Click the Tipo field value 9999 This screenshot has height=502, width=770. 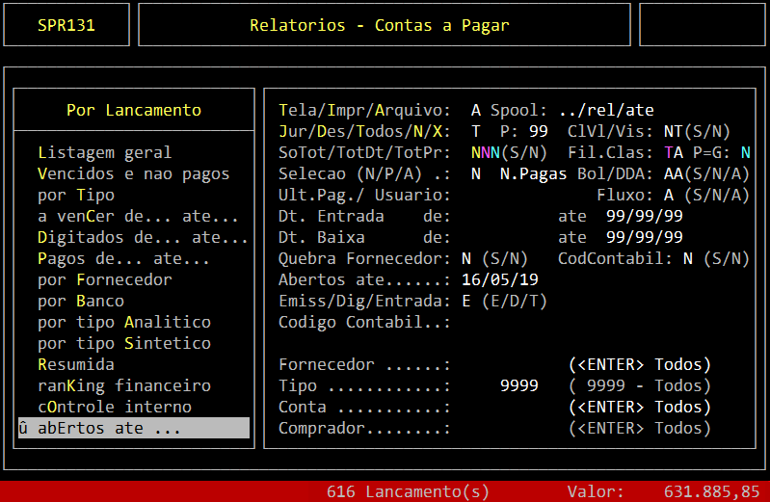tap(519, 385)
